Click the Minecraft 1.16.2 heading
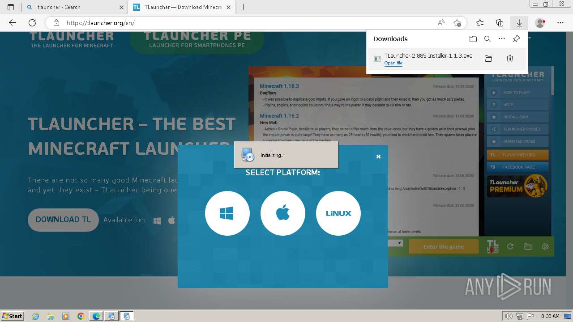This screenshot has width=573, height=322. tap(279, 115)
